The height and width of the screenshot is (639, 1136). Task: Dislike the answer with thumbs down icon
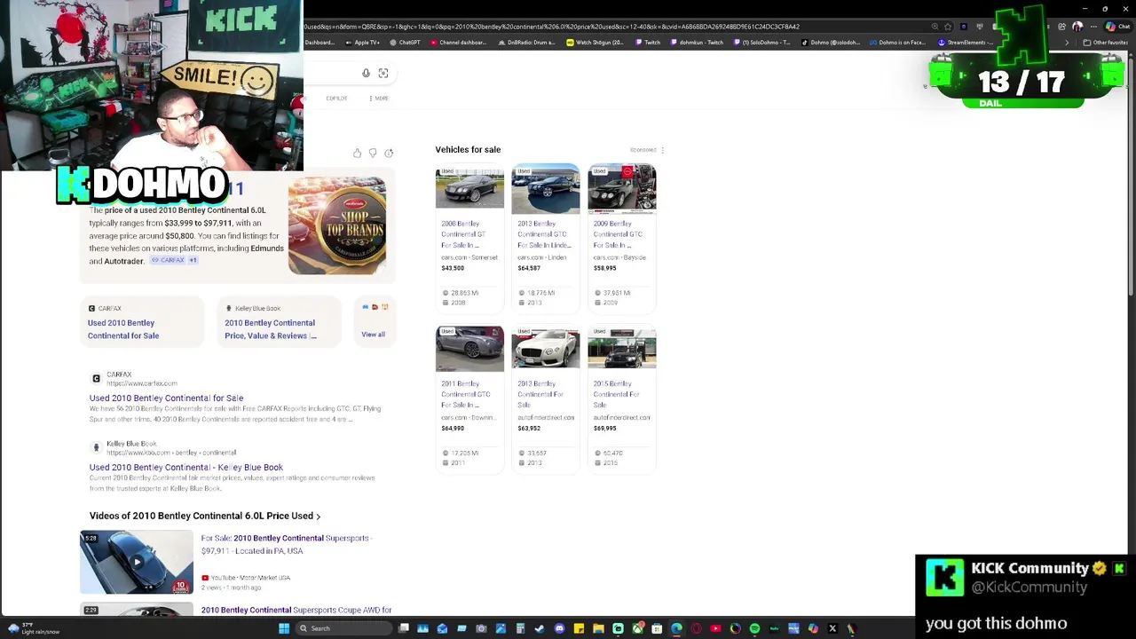(373, 153)
